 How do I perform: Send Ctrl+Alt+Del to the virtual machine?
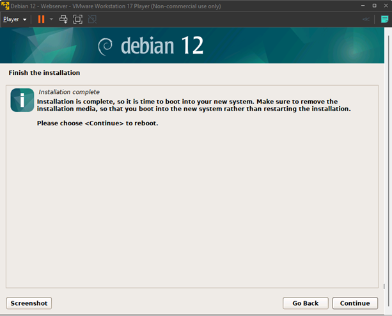pos(64,19)
